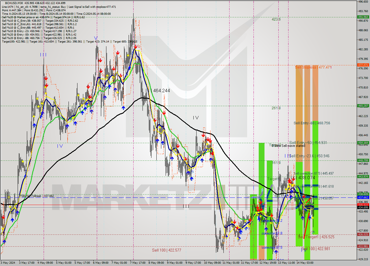The height and width of the screenshot is (266, 370).
Task: Click the 'Sell Entry -50 | 454.931' label
Action: 308,143
